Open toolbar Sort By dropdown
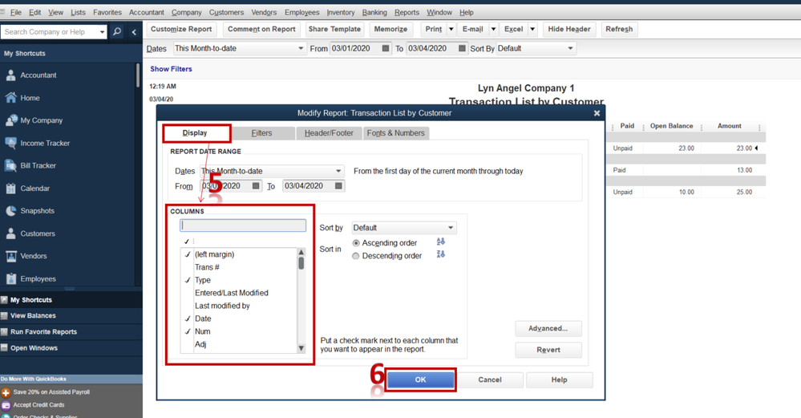The width and height of the screenshot is (801, 418). click(x=571, y=49)
